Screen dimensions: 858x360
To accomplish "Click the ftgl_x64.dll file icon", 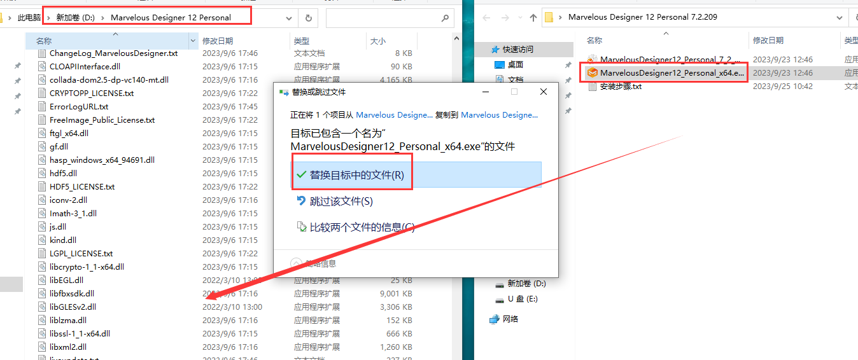I will [43, 134].
